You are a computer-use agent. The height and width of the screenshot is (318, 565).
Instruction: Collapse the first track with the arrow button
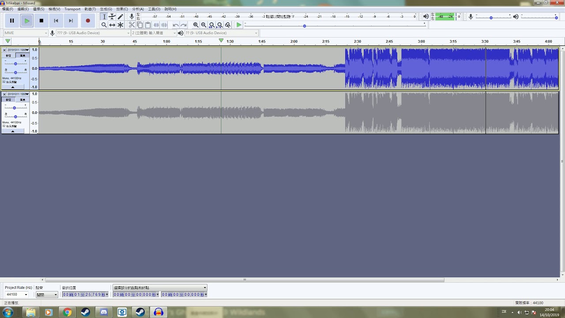(x=12, y=87)
